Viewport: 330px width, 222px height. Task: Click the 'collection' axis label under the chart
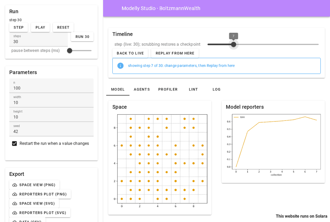(276, 175)
